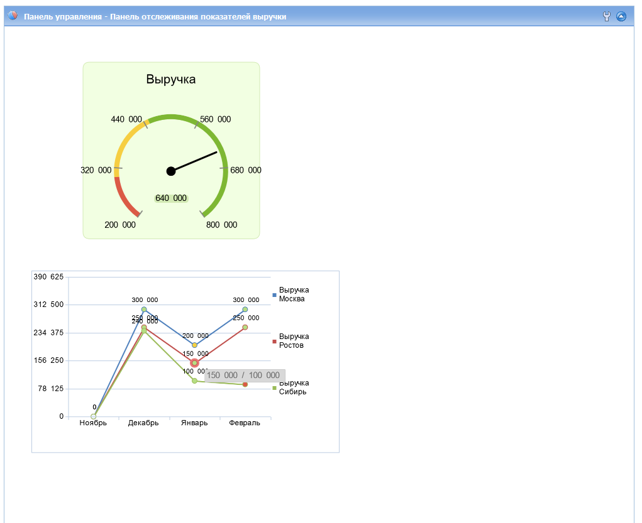Viewport: 642px width, 523px height.
Task: Open panel settings via the wrench icon
Action: (x=606, y=17)
